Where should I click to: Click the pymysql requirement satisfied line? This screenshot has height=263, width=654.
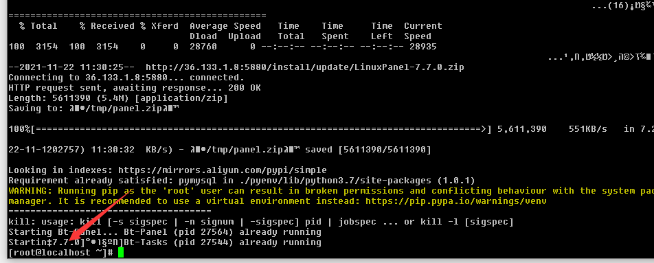242,181
